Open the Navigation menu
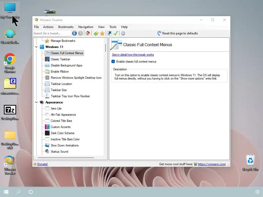 tap(86, 27)
